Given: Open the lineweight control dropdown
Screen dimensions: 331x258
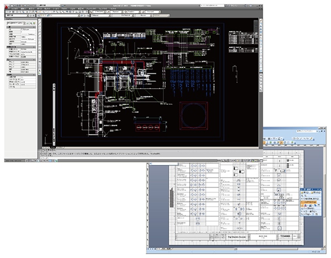Looking at the screenshot, I should [143, 15].
